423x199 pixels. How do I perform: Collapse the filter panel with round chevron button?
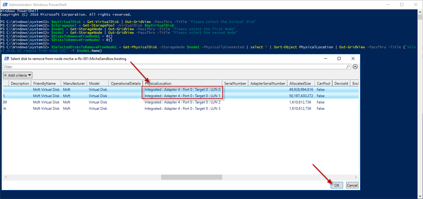[355, 67]
